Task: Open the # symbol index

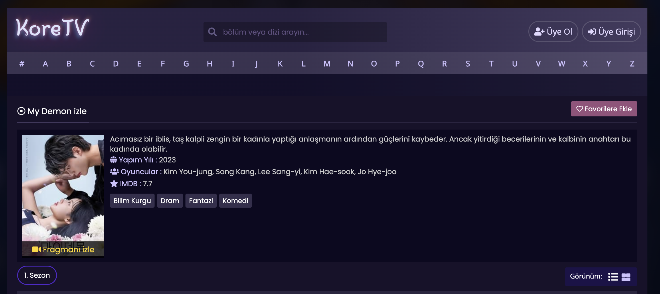Action: (x=22, y=63)
